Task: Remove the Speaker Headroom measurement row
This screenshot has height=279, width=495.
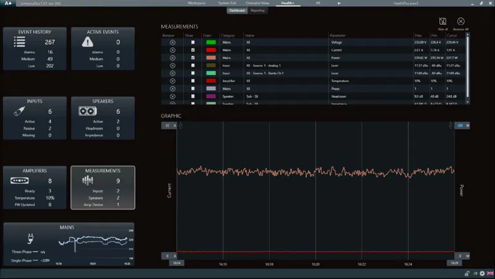Action: (173, 97)
